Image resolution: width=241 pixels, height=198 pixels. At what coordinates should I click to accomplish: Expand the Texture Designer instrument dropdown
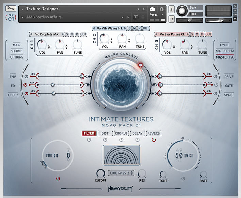tap(22, 9)
